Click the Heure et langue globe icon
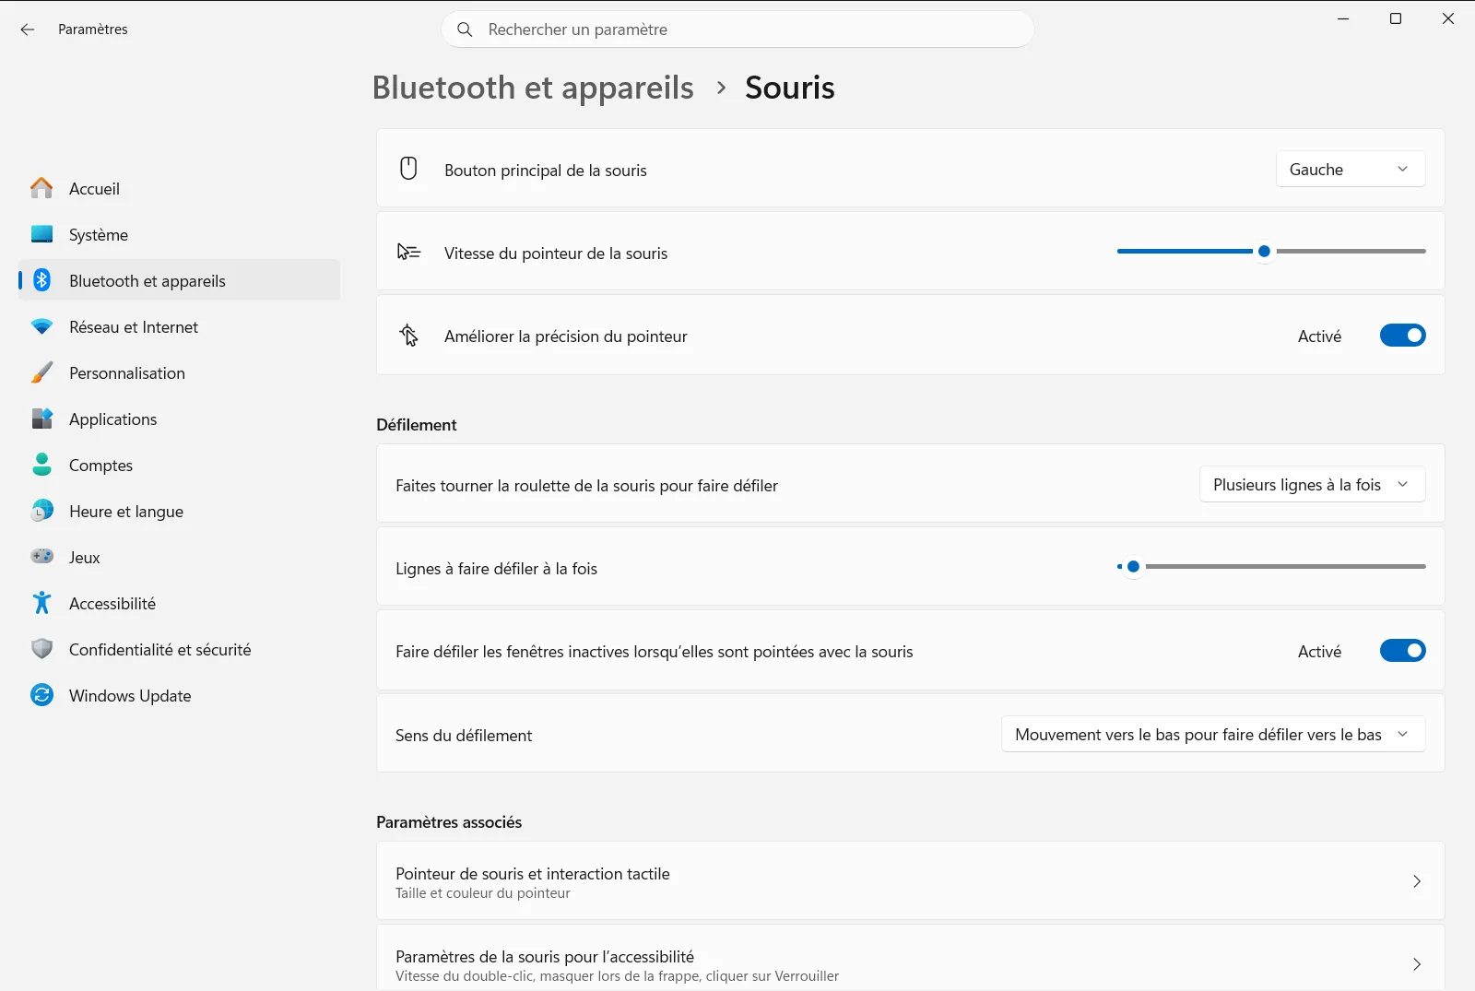 (x=41, y=511)
